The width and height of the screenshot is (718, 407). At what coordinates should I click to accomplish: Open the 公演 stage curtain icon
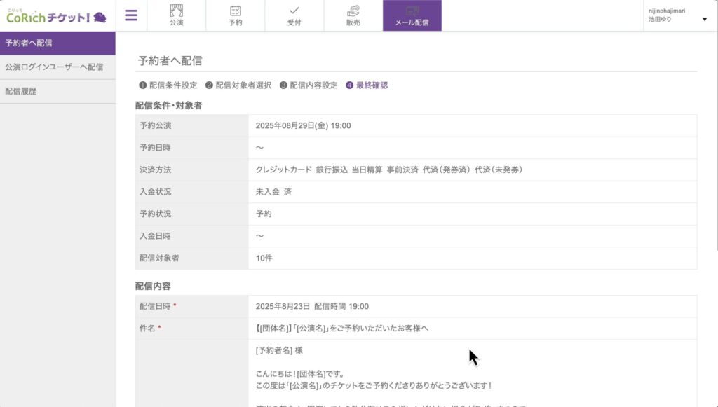[x=176, y=11]
